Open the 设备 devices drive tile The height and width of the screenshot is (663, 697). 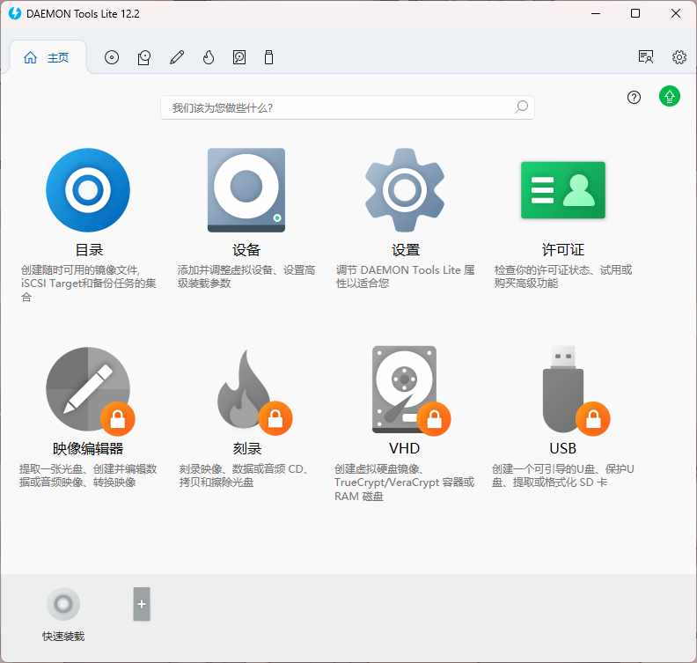[x=246, y=190]
